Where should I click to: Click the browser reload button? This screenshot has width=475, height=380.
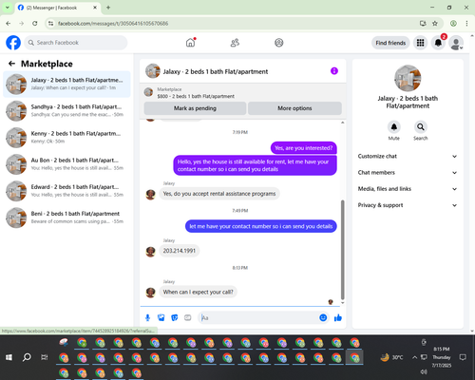35,23
